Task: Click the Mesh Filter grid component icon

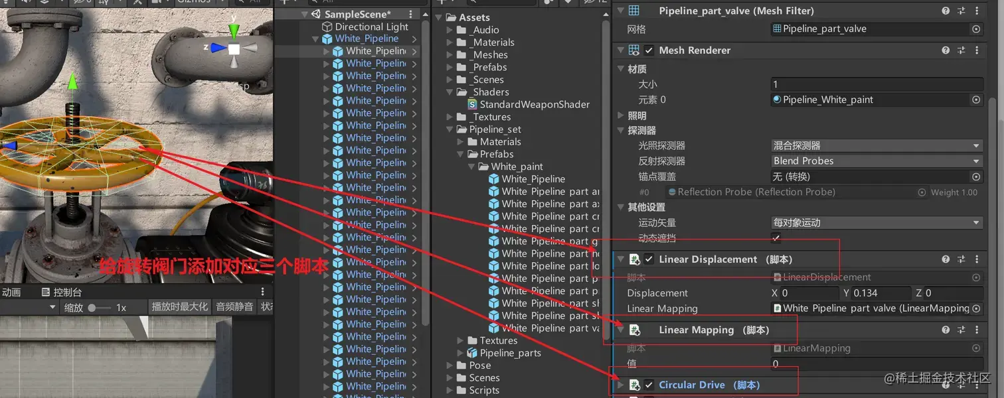Action: click(634, 11)
